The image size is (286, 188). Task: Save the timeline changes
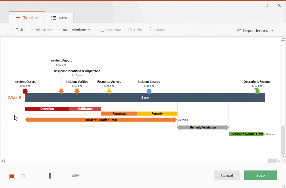coord(260,175)
